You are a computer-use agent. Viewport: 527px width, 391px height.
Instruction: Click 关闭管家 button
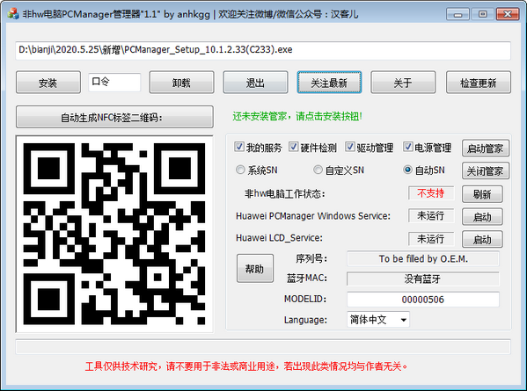(x=486, y=170)
